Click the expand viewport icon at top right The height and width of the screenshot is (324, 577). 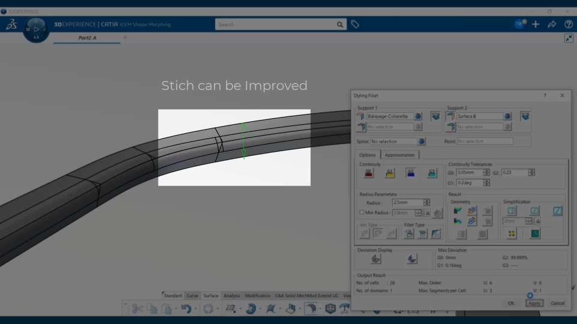[x=569, y=38]
